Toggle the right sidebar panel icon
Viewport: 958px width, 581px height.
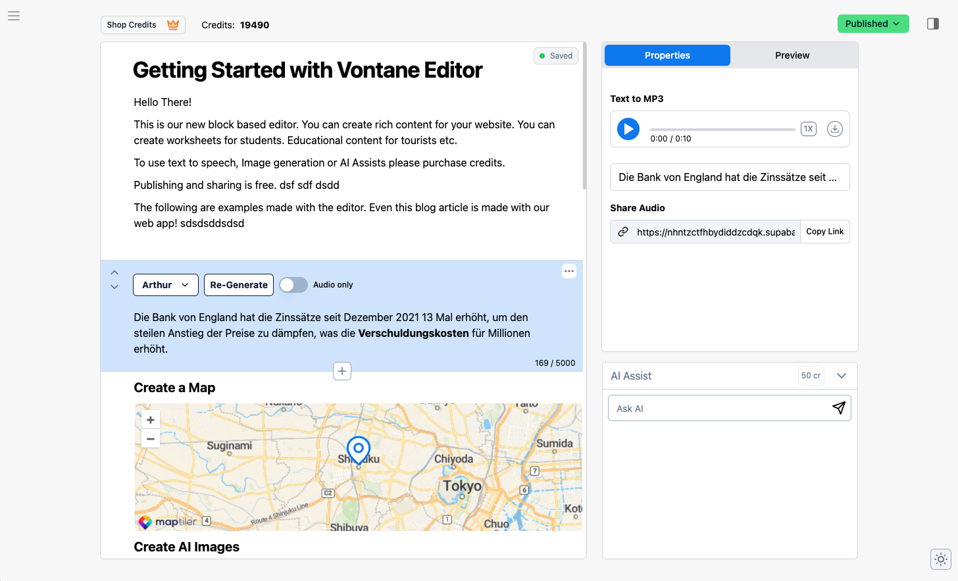tap(933, 24)
